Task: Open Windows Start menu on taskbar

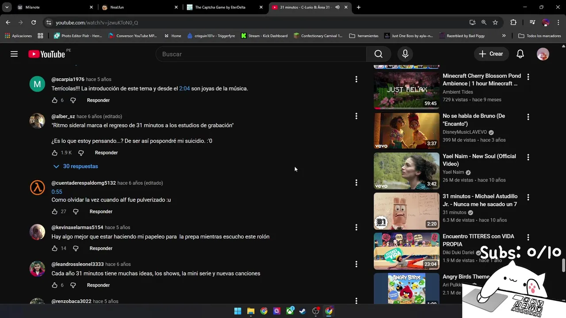Action: pyautogui.click(x=238, y=311)
